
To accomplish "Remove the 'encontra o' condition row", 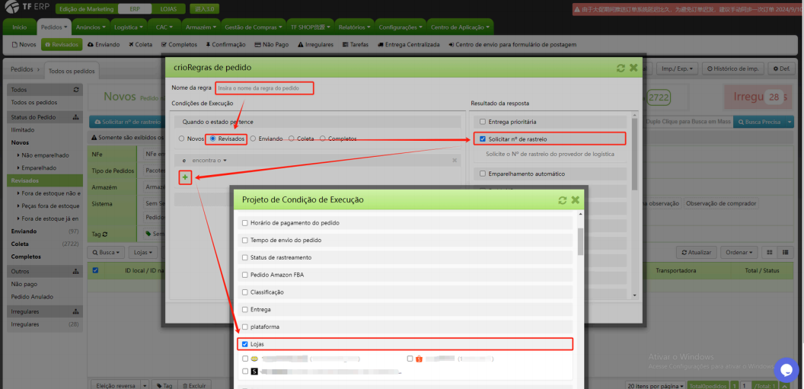I will coord(455,161).
